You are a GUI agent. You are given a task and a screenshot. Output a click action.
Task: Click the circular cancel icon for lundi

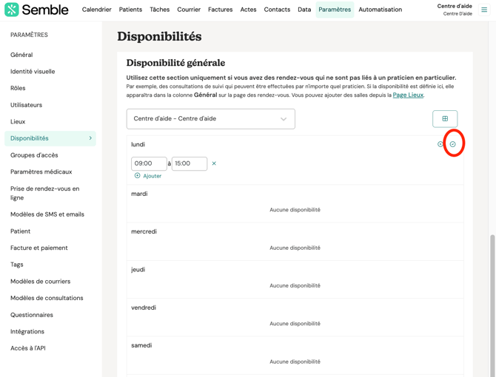(440, 144)
